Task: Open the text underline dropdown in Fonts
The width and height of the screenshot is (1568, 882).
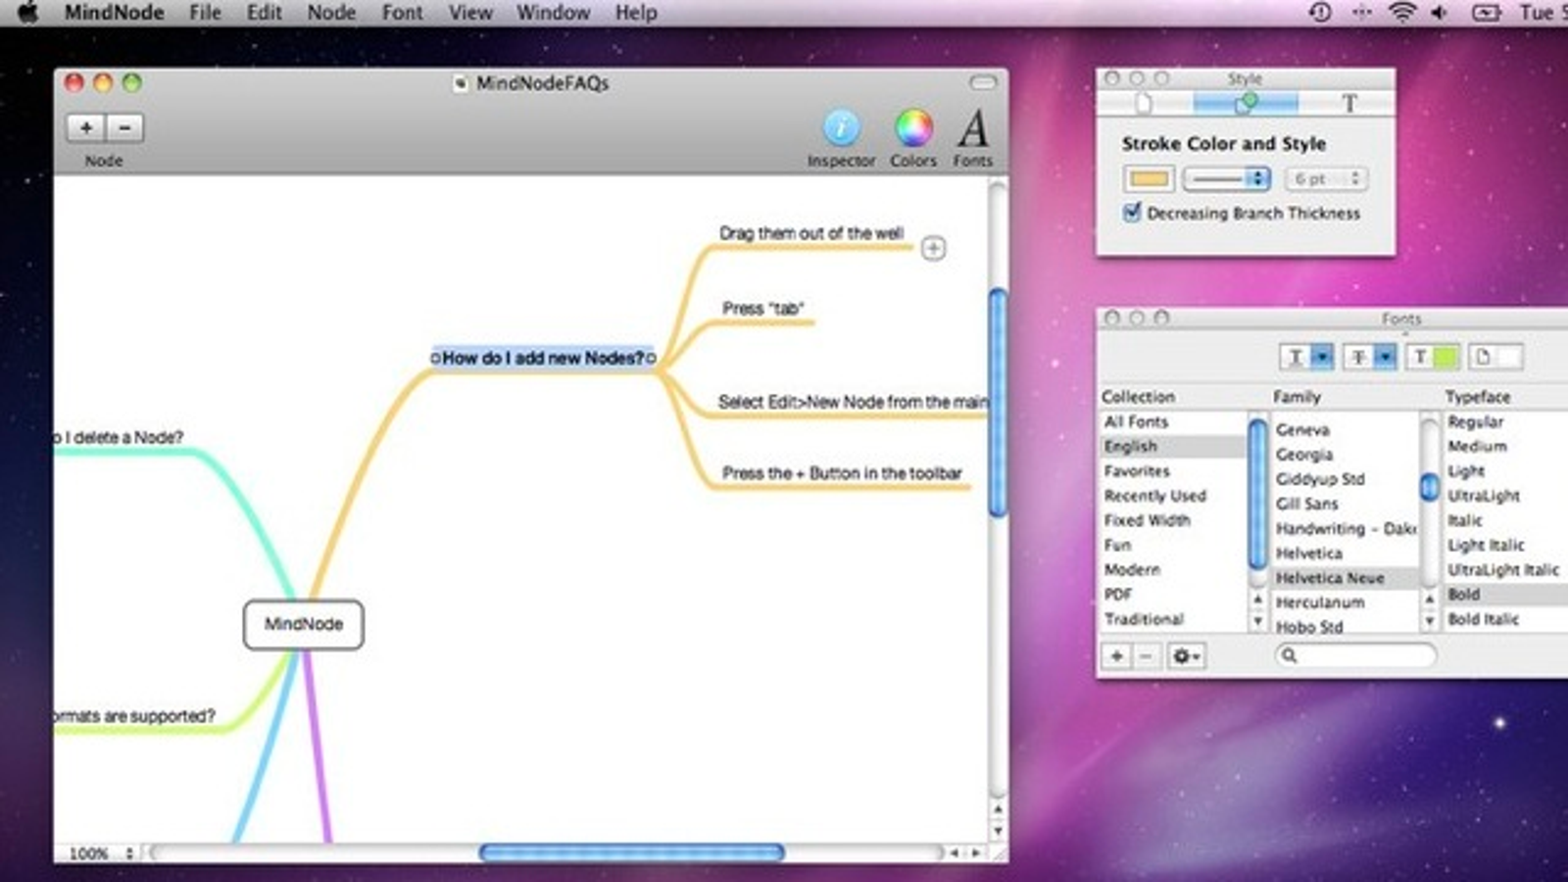Action: [1306, 357]
